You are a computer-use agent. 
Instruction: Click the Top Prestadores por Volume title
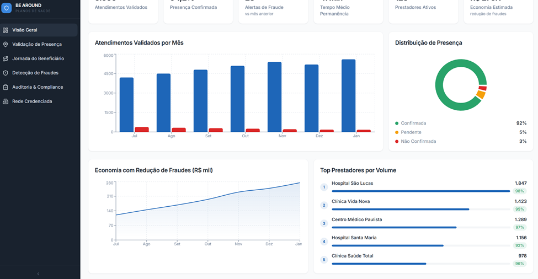(358, 170)
